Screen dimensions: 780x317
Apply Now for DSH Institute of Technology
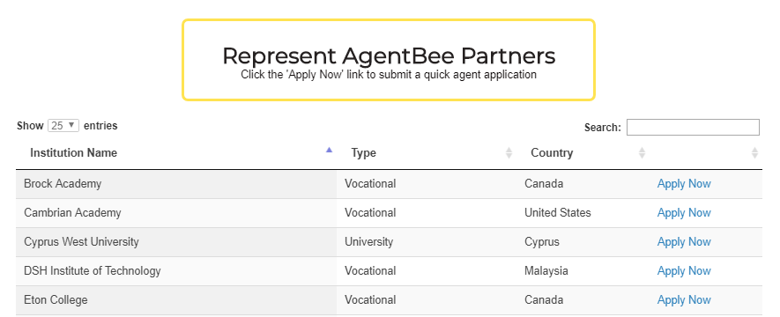tap(684, 271)
